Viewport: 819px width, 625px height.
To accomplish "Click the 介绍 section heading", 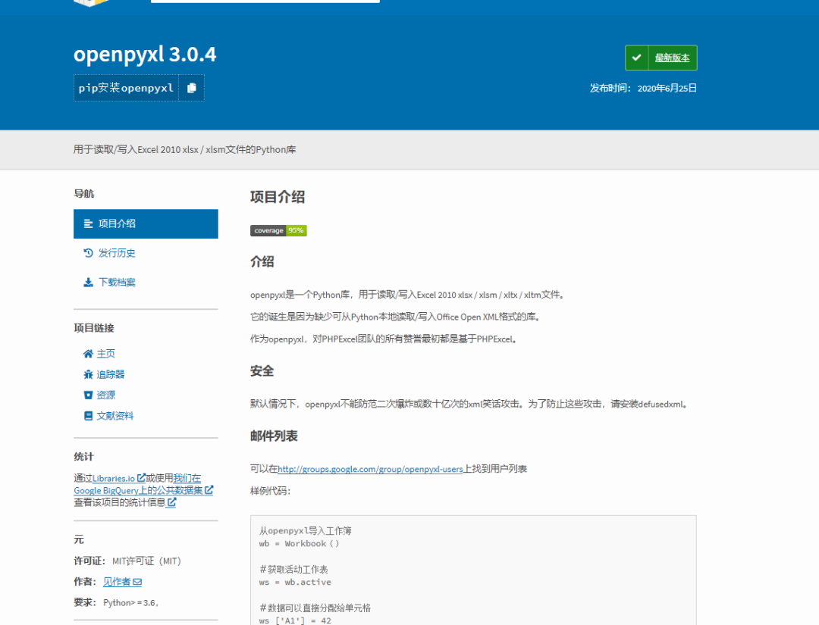I will click(262, 262).
